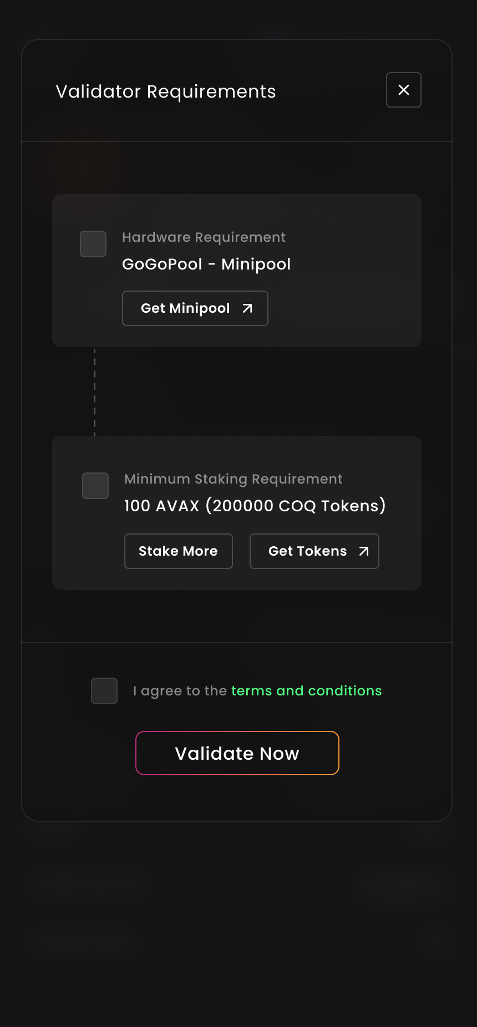This screenshot has width=477, height=1027.
Task: Open the Get Minipool button
Action: pos(195,308)
